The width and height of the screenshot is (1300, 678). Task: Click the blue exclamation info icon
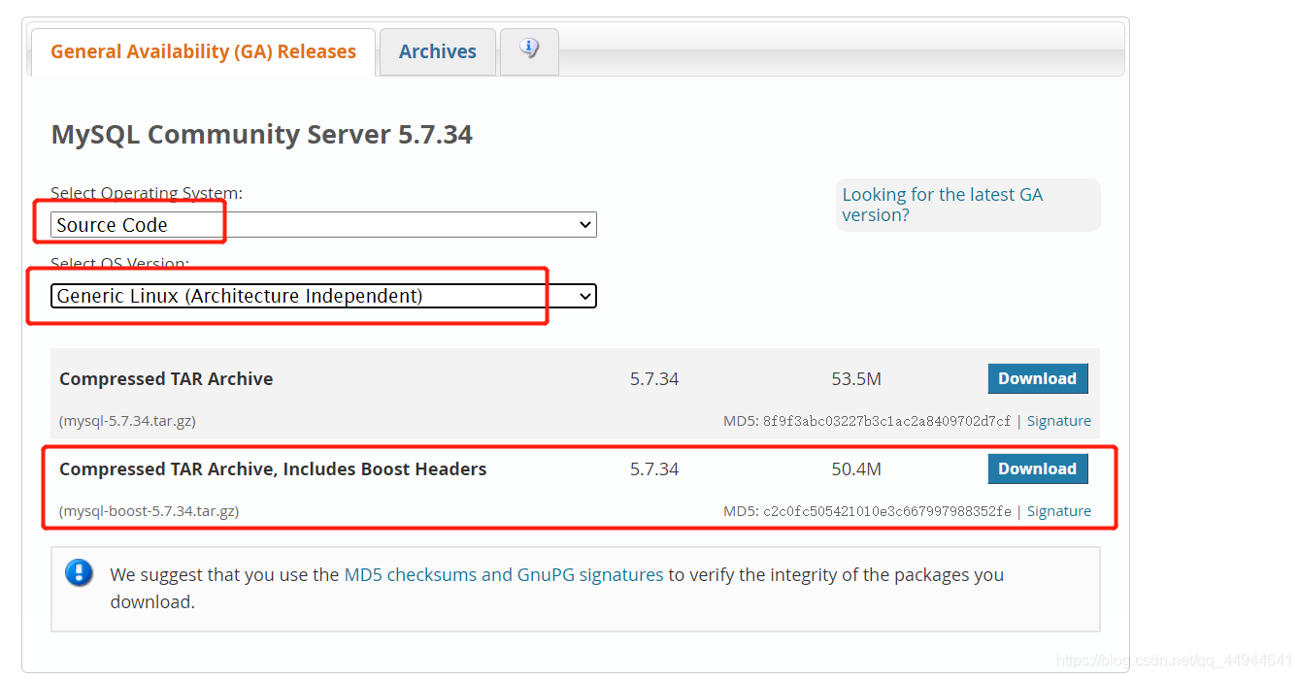click(x=80, y=572)
